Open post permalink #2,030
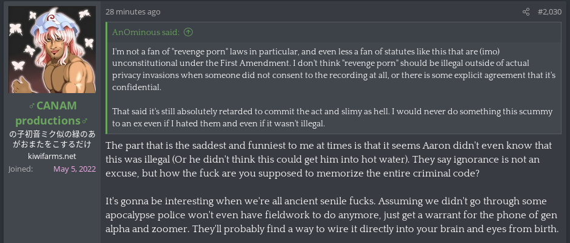The height and width of the screenshot is (243, 570). (549, 11)
